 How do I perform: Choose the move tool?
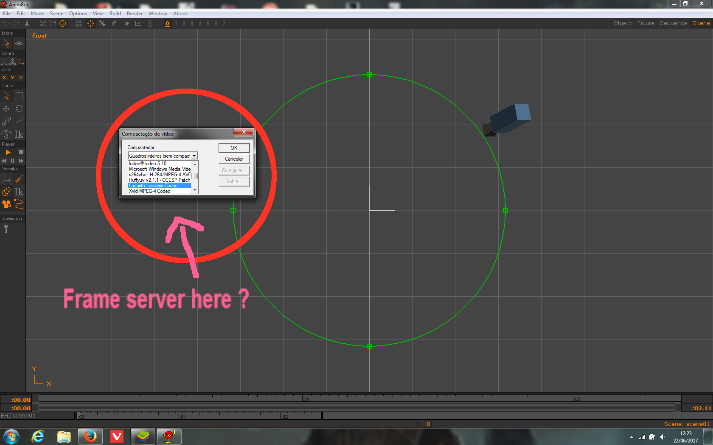[6, 109]
